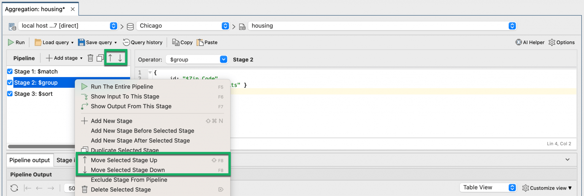Screen dimensions: 584x196
Task: Switch to the Pipeline output tab
Action: (30, 160)
